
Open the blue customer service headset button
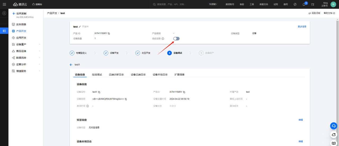coord(334,126)
